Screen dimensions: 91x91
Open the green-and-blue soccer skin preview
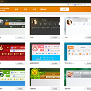point(13,77)
